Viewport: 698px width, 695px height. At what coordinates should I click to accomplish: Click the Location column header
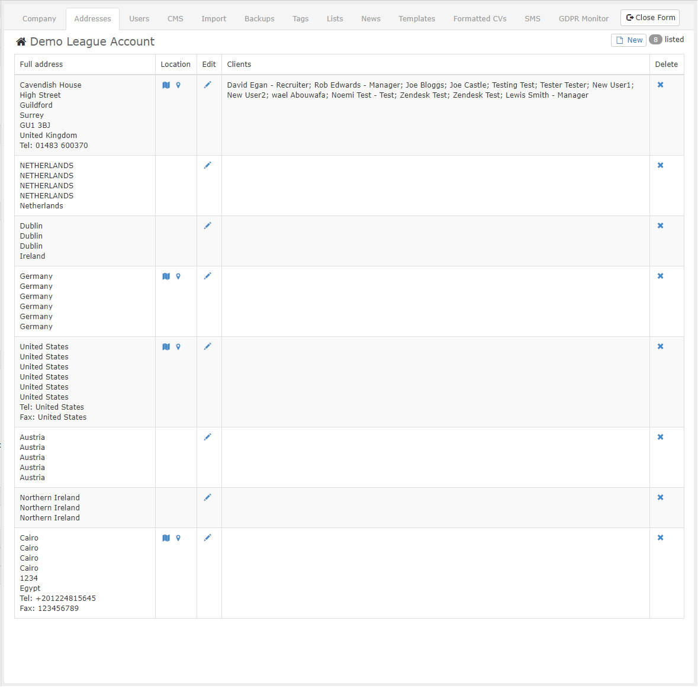(175, 65)
